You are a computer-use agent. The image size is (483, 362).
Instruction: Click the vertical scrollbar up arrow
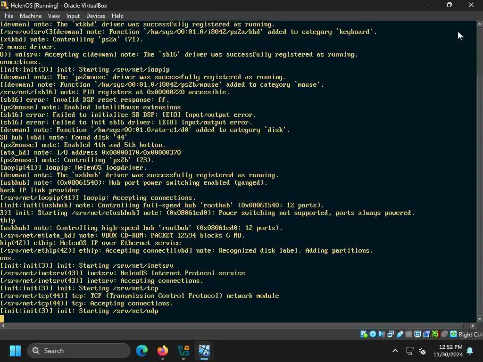(480, 24)
